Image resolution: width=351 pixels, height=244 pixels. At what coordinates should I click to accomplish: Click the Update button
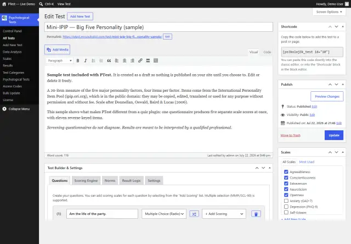coord(334,135)
